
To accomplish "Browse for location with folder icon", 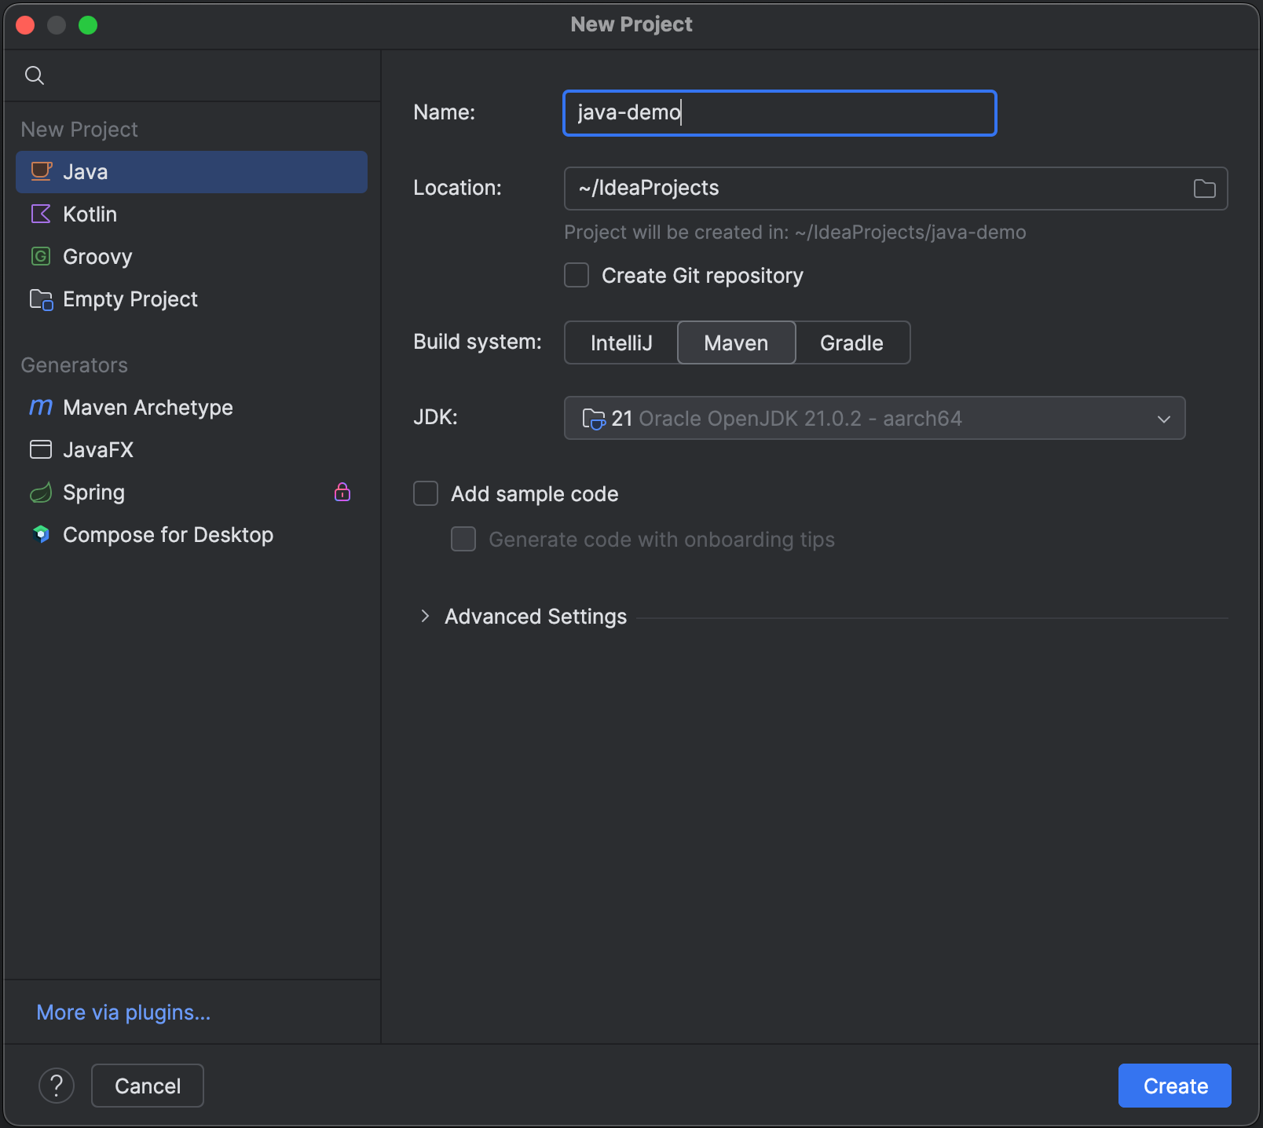I will tap(1204, 189).
